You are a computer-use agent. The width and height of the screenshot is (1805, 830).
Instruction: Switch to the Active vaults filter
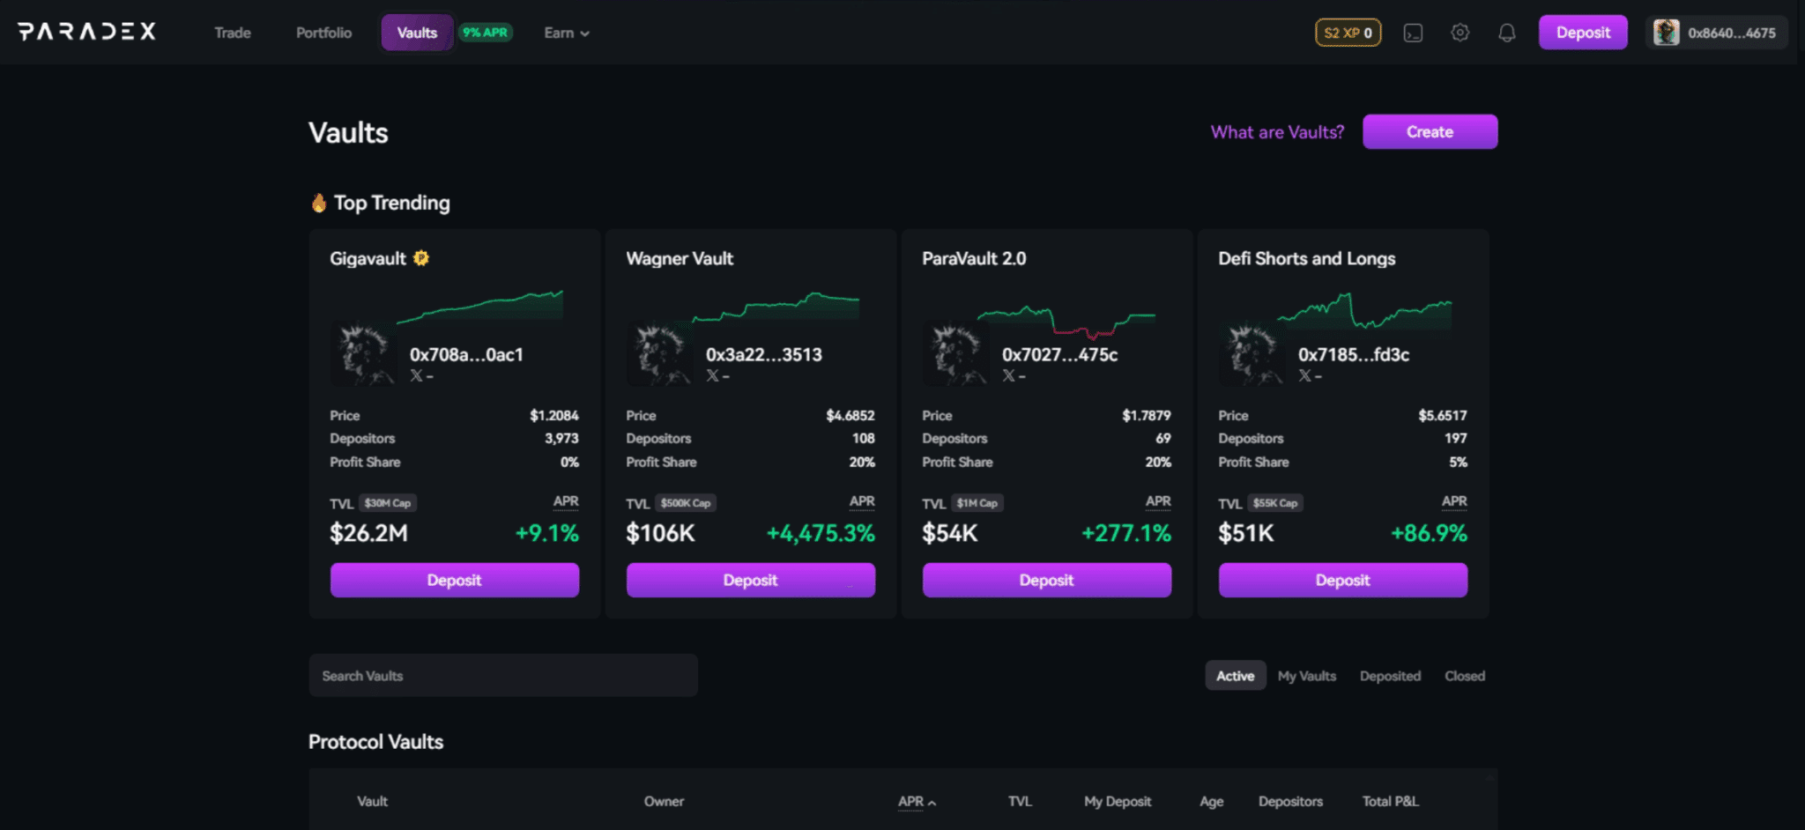(x=1235, y=676)
